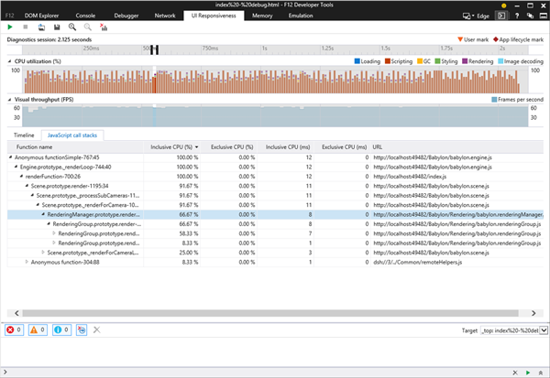Sort by Exclusive CPU (%) column
The width and height of the screenshot is (550, 378).
pyautogui.click(x=229, y=147)
